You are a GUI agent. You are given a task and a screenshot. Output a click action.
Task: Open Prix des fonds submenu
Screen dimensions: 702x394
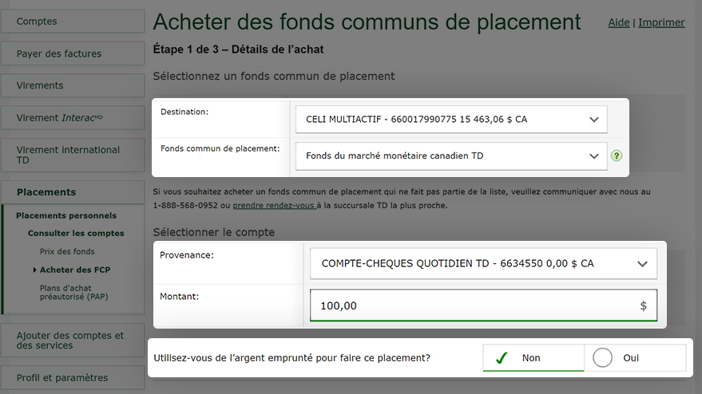coord(67,251)
